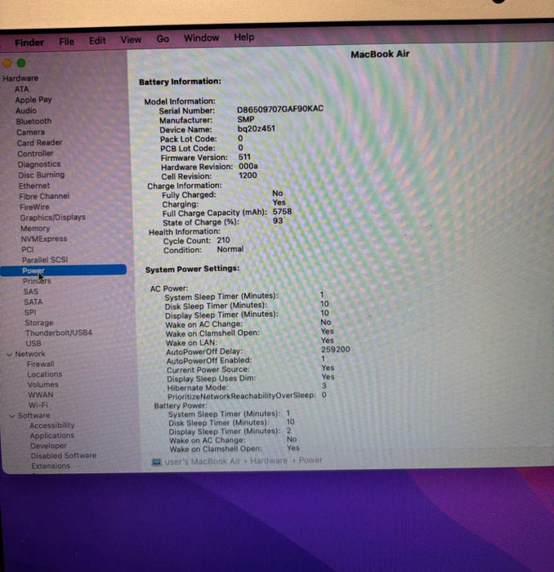Select Controller in the sidebar

(35, 154)
